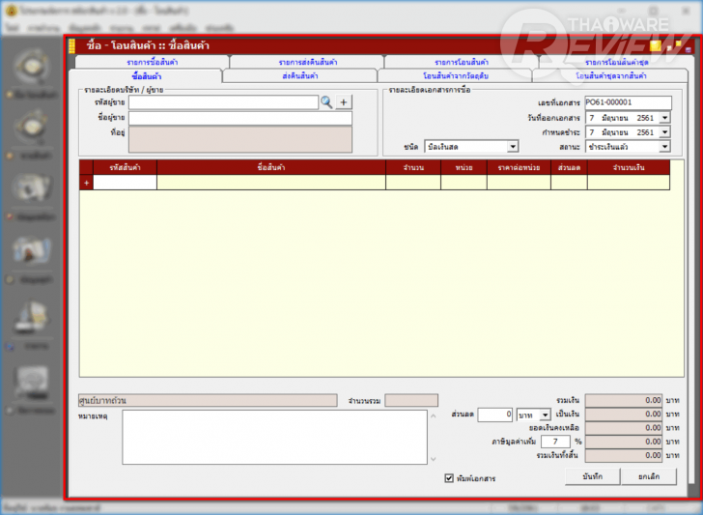
Task: Open the กำหนดชำระ date dropdown
Action: [x=664, y=132]
